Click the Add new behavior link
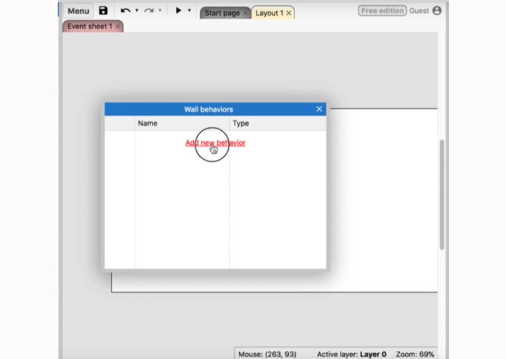Image resolution: width=506 pixels, height=359 pixels. pos(216,143)
